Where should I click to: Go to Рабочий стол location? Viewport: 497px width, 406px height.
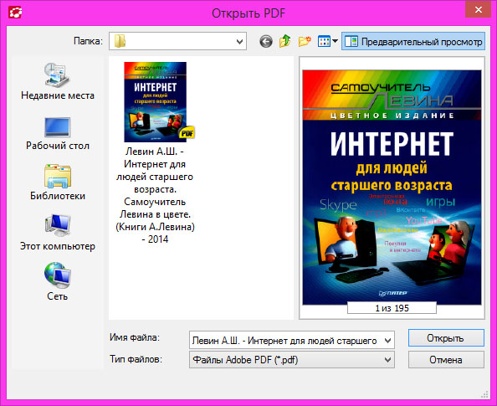point(58,134)
